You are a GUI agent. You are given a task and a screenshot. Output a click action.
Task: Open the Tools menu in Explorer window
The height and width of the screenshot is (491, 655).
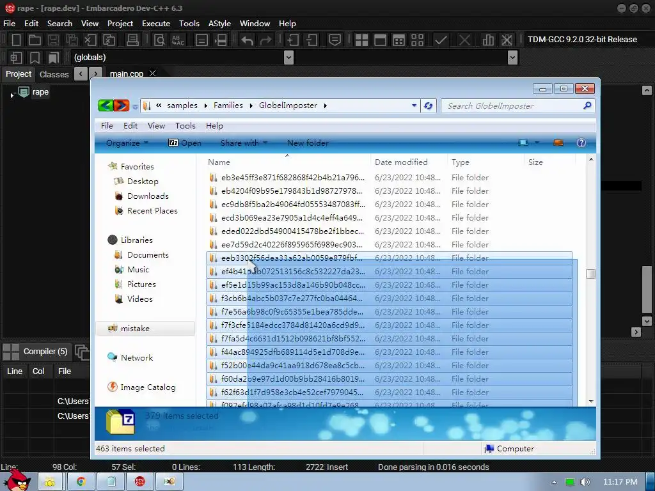tap(185, 126)
